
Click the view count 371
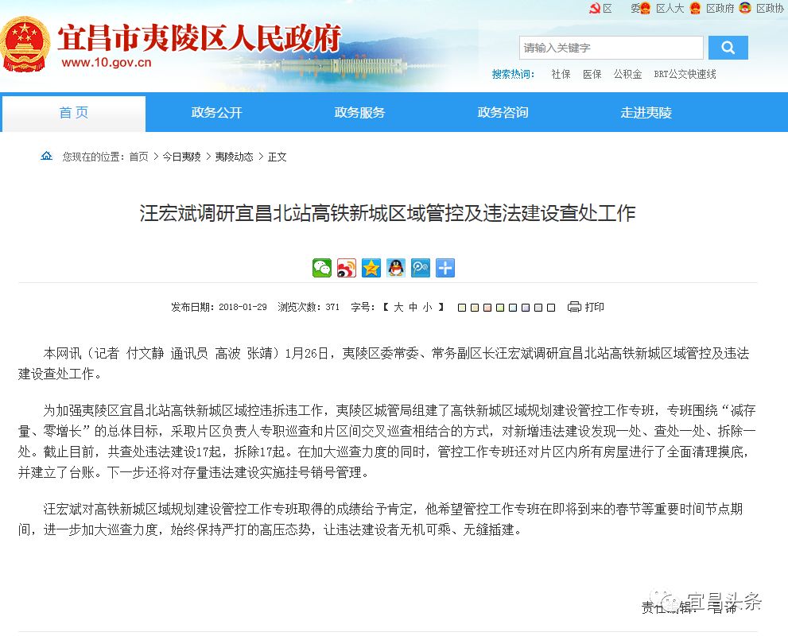pos(332,307)
